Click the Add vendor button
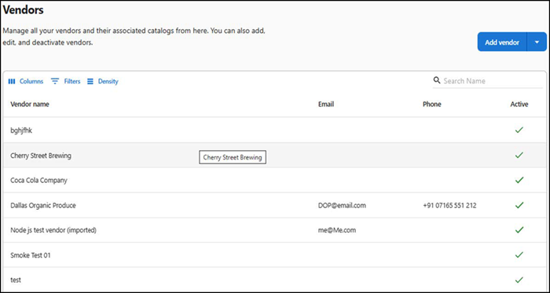This screenshot has height=293, width=550. 502,42
